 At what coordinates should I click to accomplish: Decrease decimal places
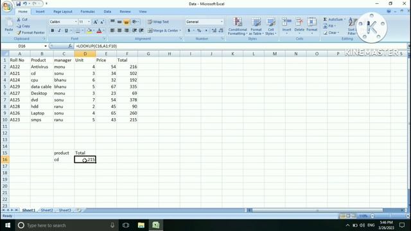(221, 31)
